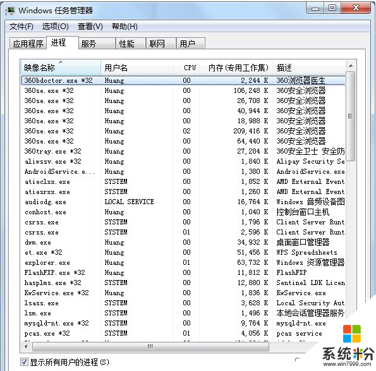Select the lsm.exe process

coord(183,313)
